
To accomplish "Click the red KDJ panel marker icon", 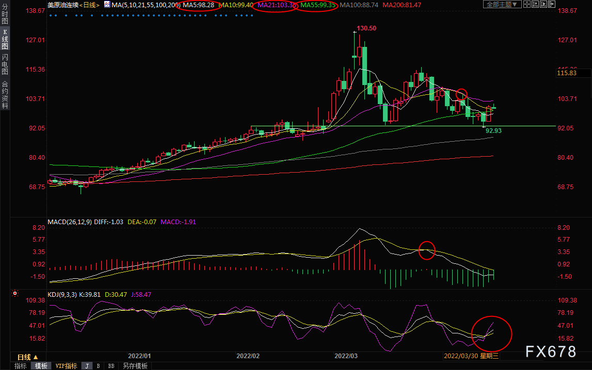I will click(x=15, y=293).
